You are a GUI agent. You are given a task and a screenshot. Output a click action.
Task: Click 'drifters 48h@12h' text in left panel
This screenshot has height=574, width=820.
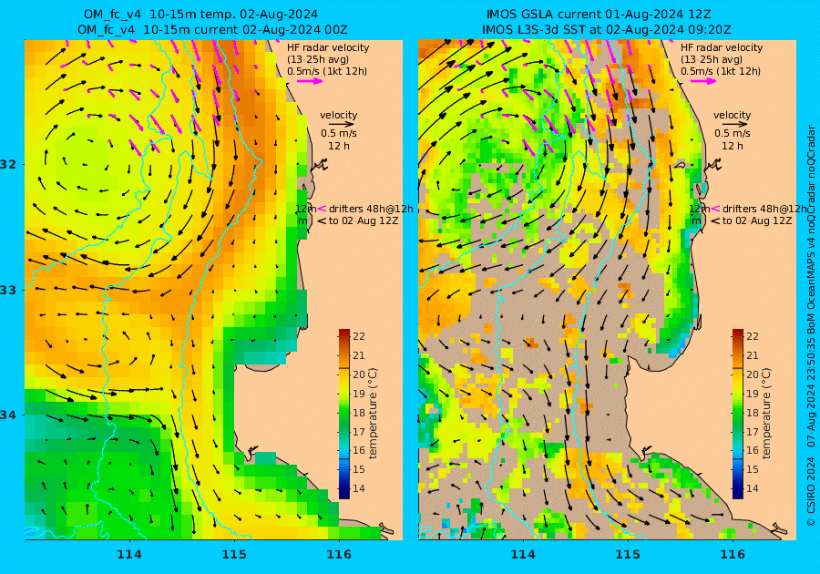point(371,209)
